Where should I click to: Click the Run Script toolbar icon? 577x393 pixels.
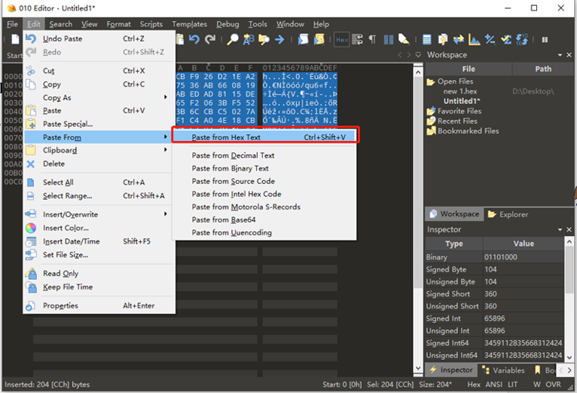(x=304, y=39)
